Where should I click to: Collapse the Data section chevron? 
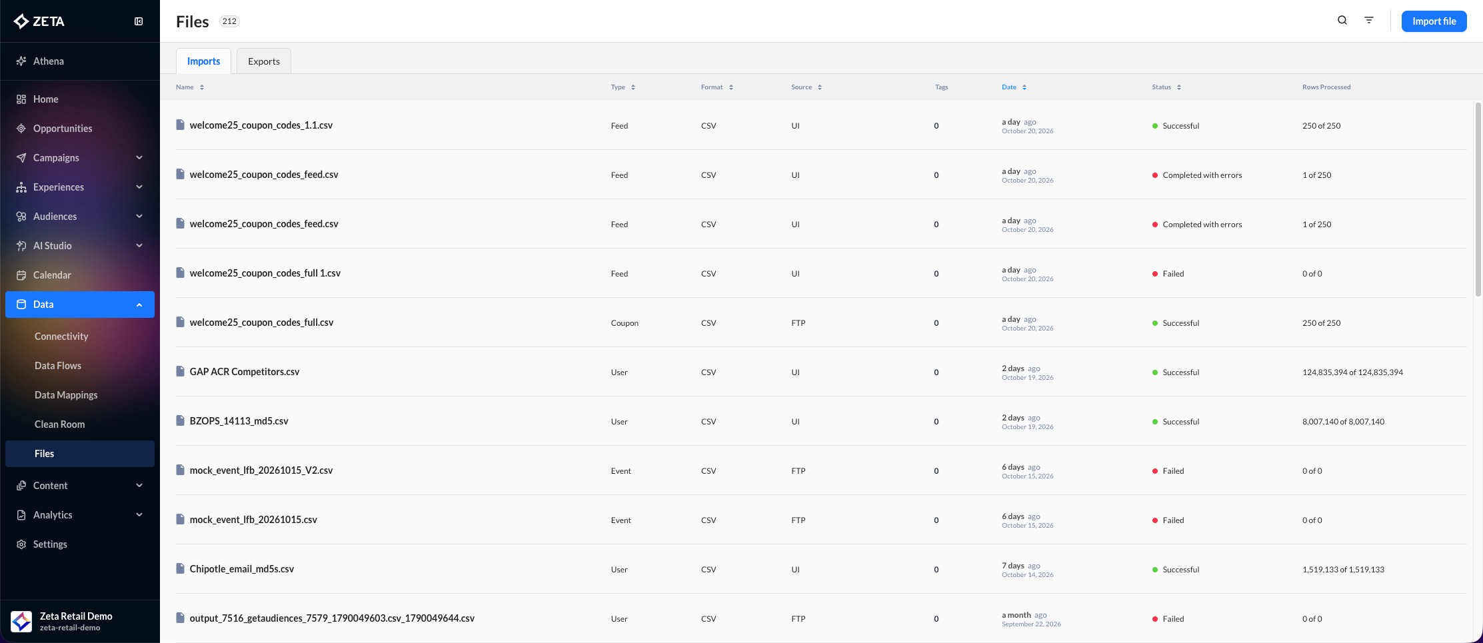[139, 305]
